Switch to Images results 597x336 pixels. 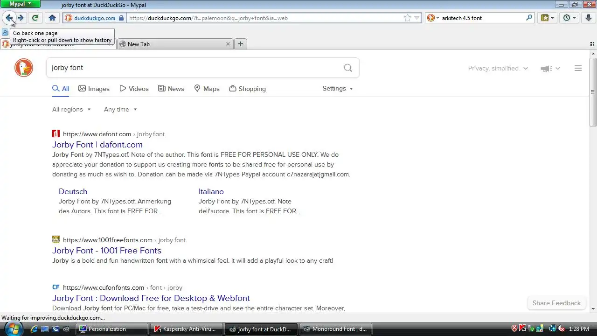pos(94,89)
